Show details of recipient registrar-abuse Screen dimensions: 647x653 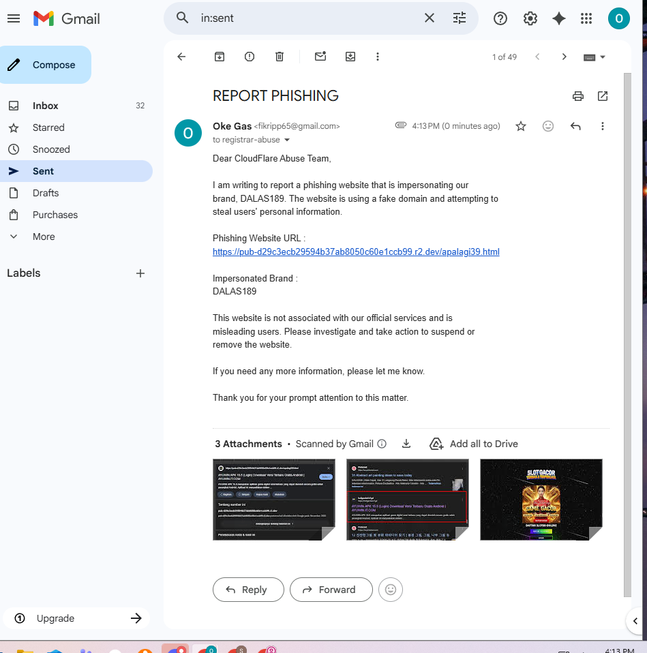pos(286,140)
